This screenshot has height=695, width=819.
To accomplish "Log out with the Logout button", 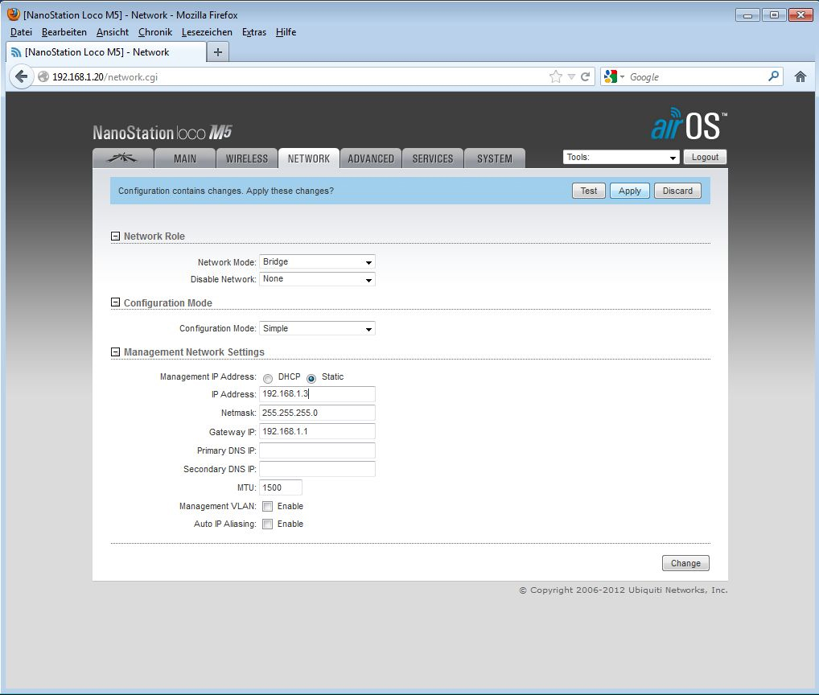I will pyautogui.click(x=705, y=157).
